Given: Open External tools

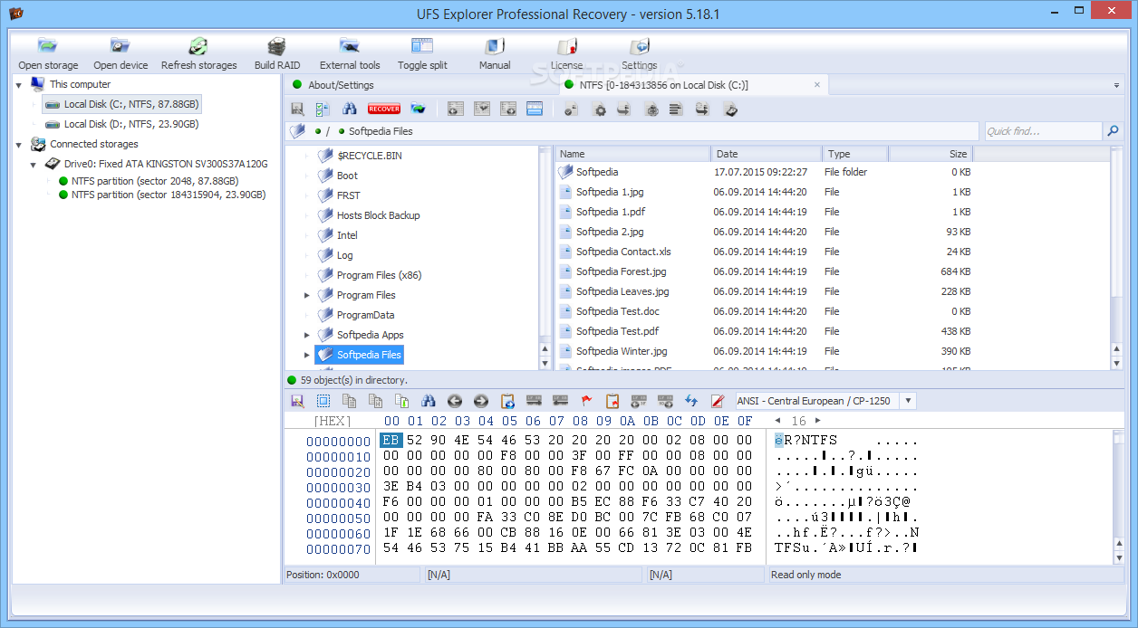Looking at the screenshot, I should click(350, 53).
